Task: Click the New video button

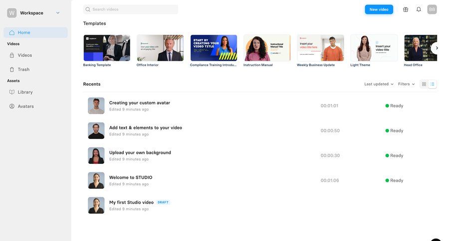Action: coord(379,9)
